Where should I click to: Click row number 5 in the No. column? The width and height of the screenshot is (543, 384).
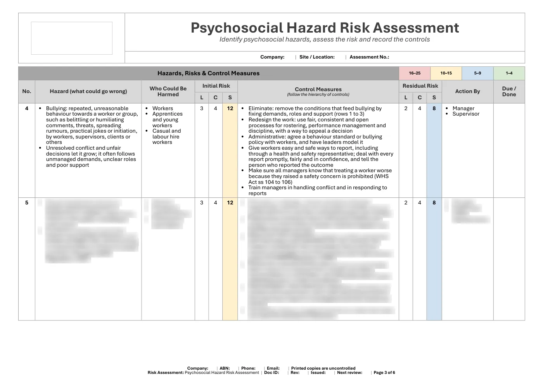[27, 203]
